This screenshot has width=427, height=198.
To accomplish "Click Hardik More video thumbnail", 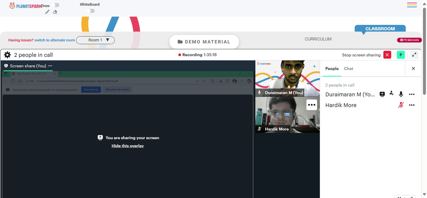I will [287, 115].
